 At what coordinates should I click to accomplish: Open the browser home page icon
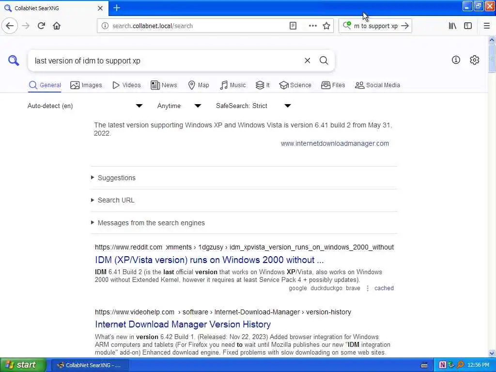click(x=57, y=26)
